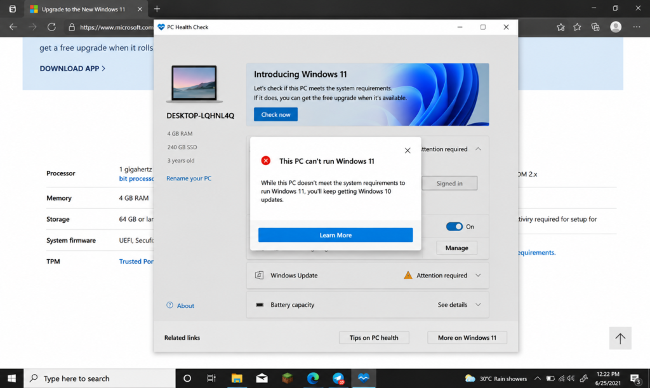The image size is (650, 388).
Task: Open Task View on the taskbar
Action: point(211,378)
